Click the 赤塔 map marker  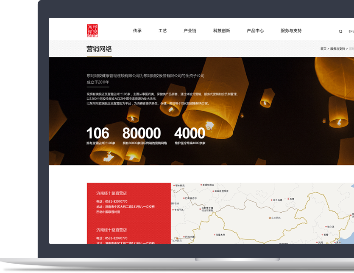[288, 199]
